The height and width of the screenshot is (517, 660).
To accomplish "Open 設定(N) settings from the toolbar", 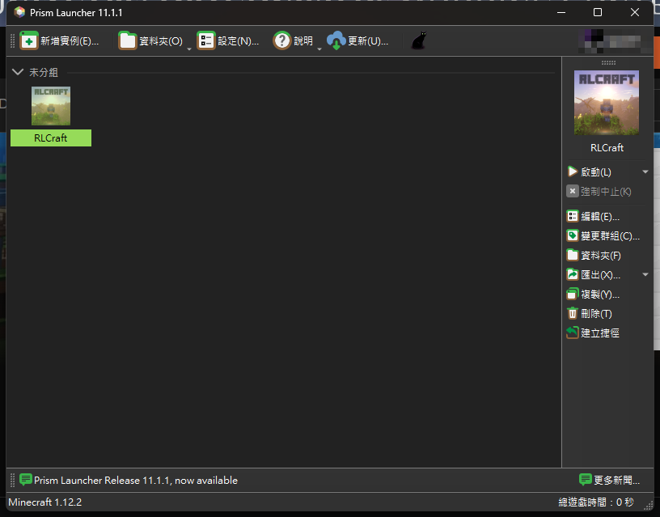I will 228,40.
